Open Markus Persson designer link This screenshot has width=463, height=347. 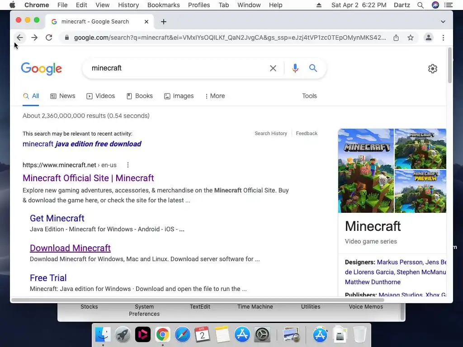click(x=400, y=262)
